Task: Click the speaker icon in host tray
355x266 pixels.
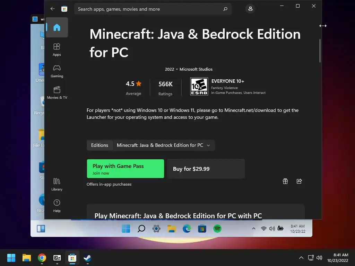Action: 319,258
